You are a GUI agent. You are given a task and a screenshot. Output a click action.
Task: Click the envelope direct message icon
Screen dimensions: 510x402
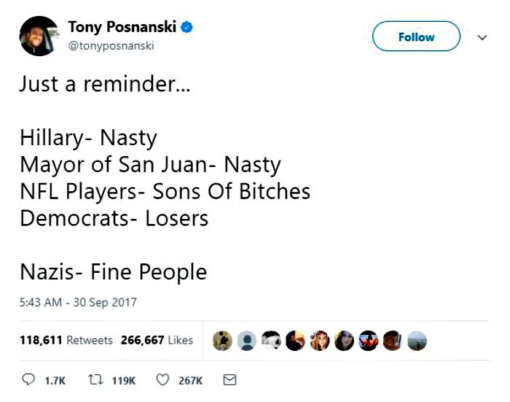[x=229, y=380]
